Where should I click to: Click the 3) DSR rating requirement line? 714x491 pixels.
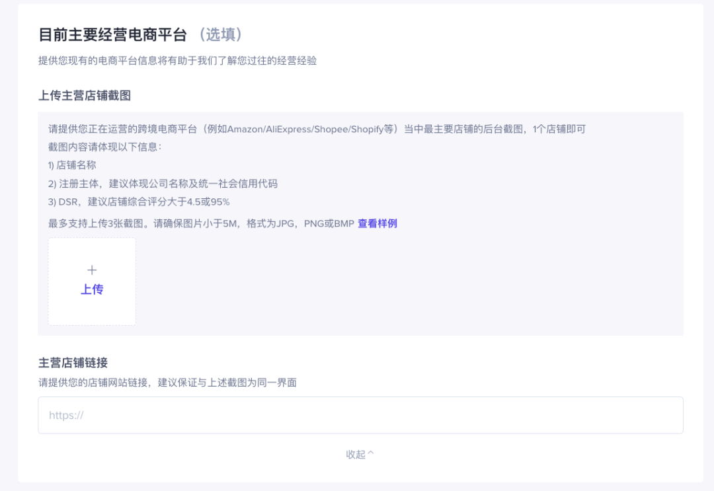pos(139,202)
